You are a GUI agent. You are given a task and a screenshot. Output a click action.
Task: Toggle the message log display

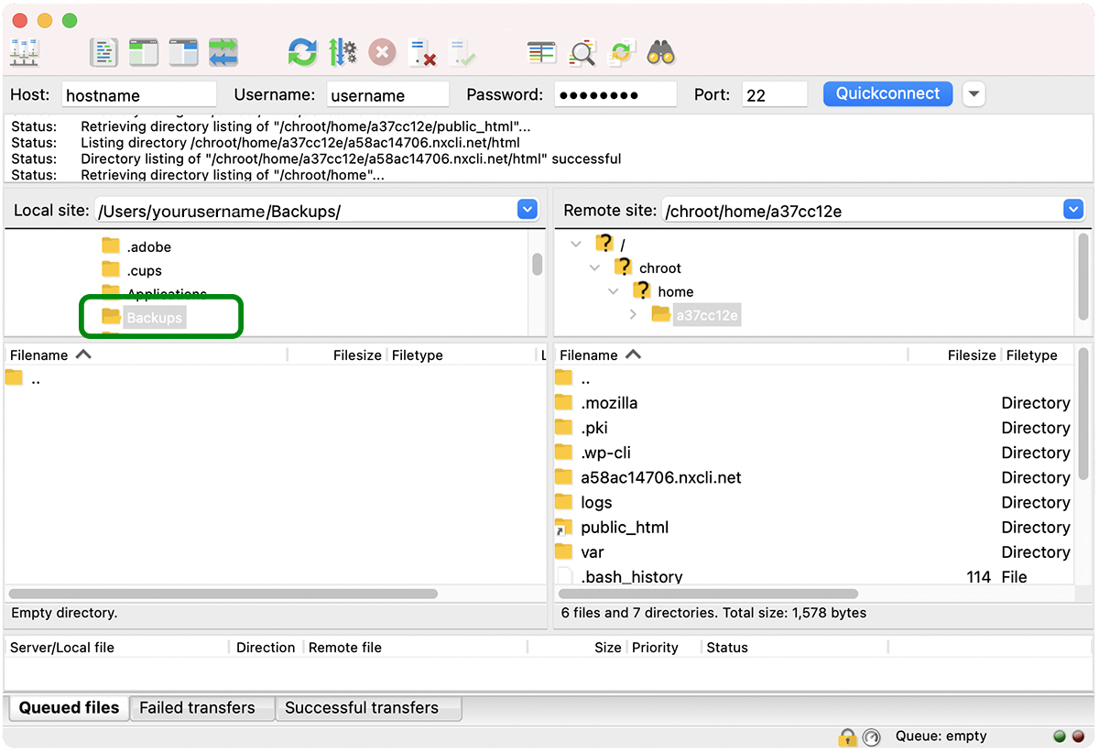click(104, 52)
